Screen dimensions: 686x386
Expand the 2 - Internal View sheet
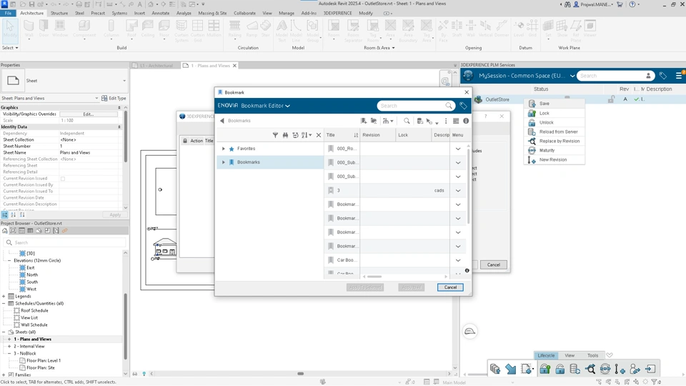(9, 347)
